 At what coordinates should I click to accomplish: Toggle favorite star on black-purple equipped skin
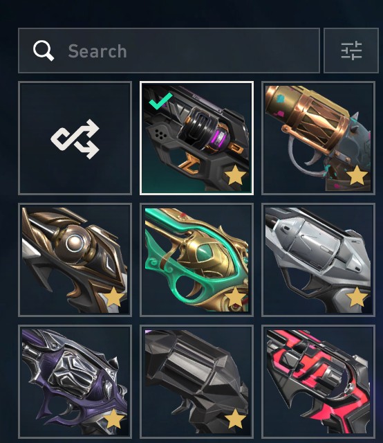(235, 175)
